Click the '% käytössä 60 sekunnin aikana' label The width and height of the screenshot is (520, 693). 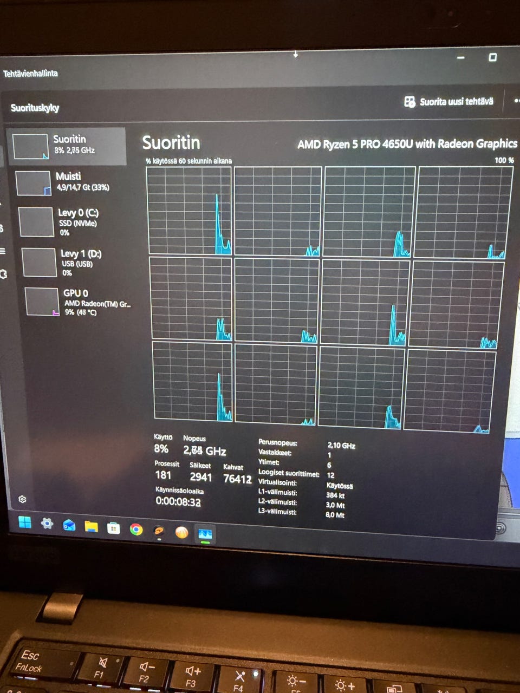coord(188,161)
